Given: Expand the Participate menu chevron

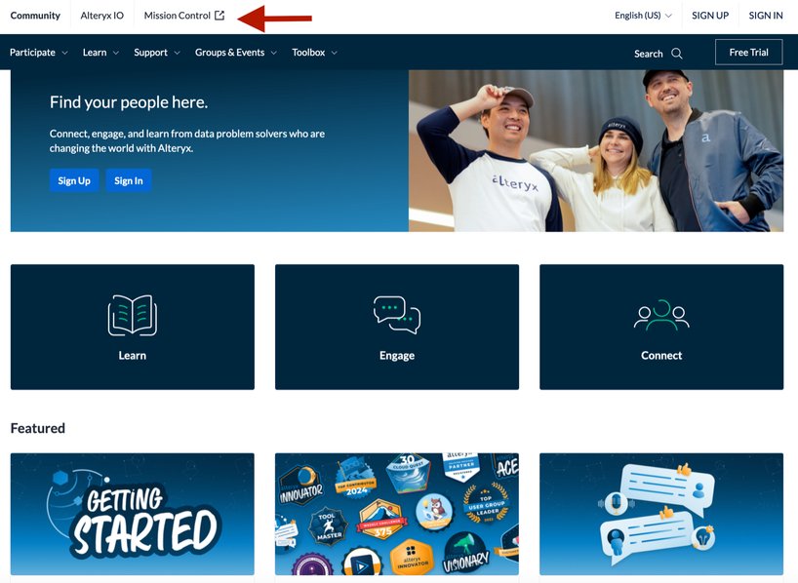Looking at the screenshot, I should pos(64,53).
